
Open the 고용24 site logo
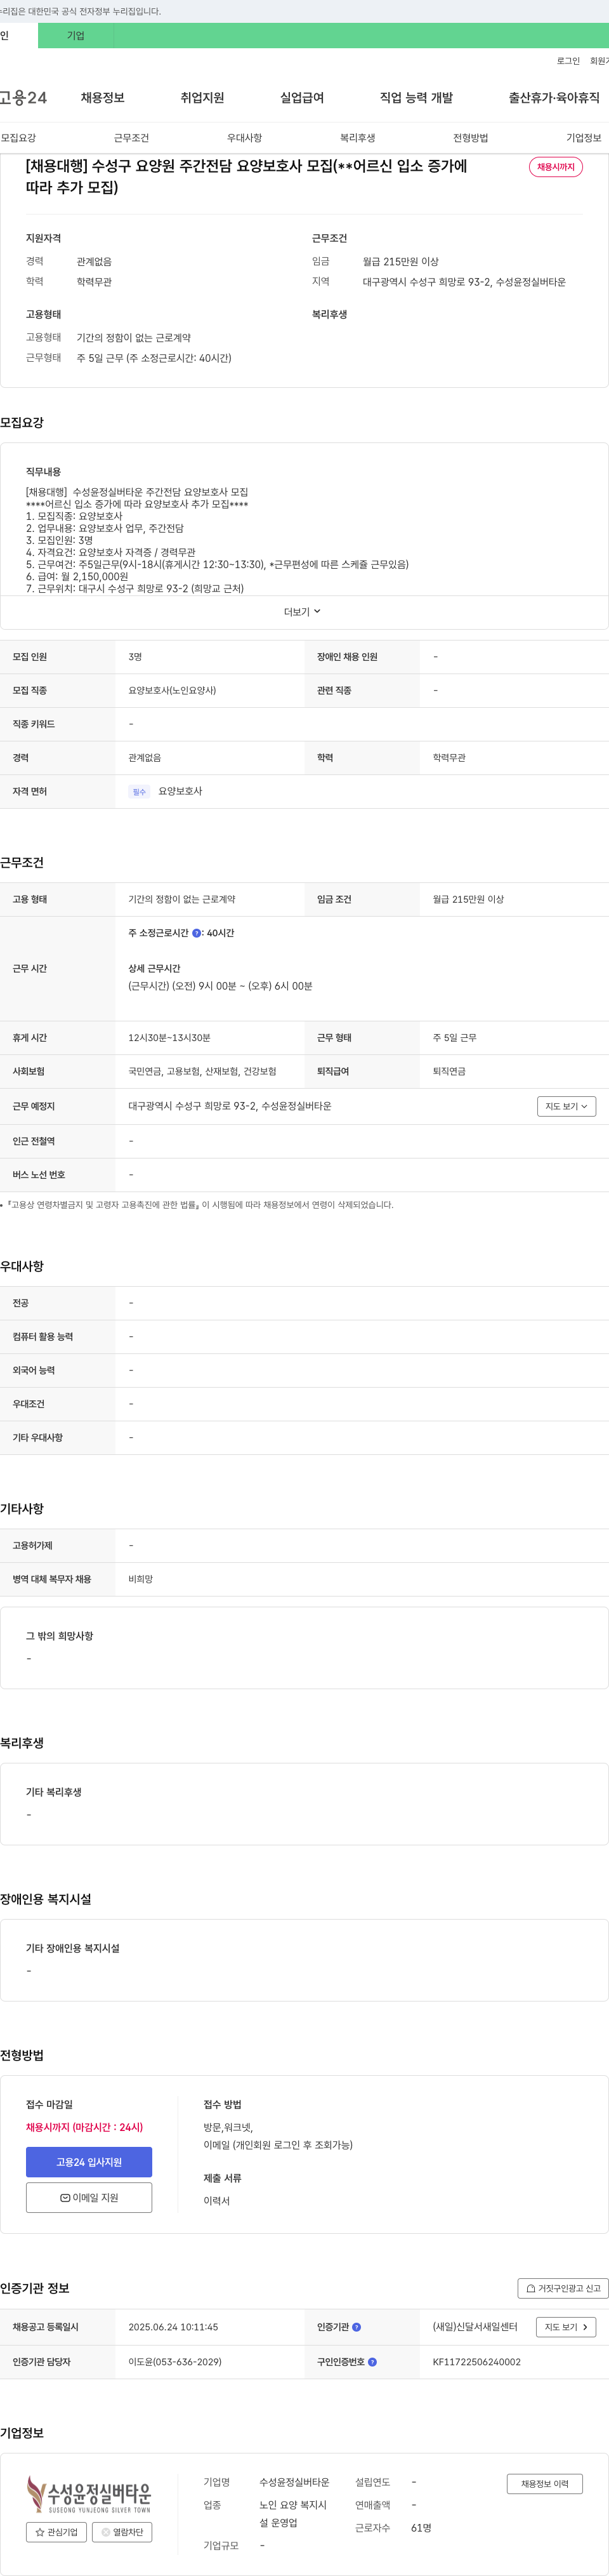pos(23,98)
